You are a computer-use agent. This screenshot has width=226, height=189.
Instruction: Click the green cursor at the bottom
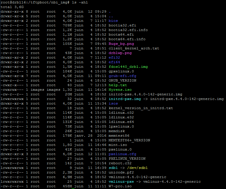coord(73,188)
